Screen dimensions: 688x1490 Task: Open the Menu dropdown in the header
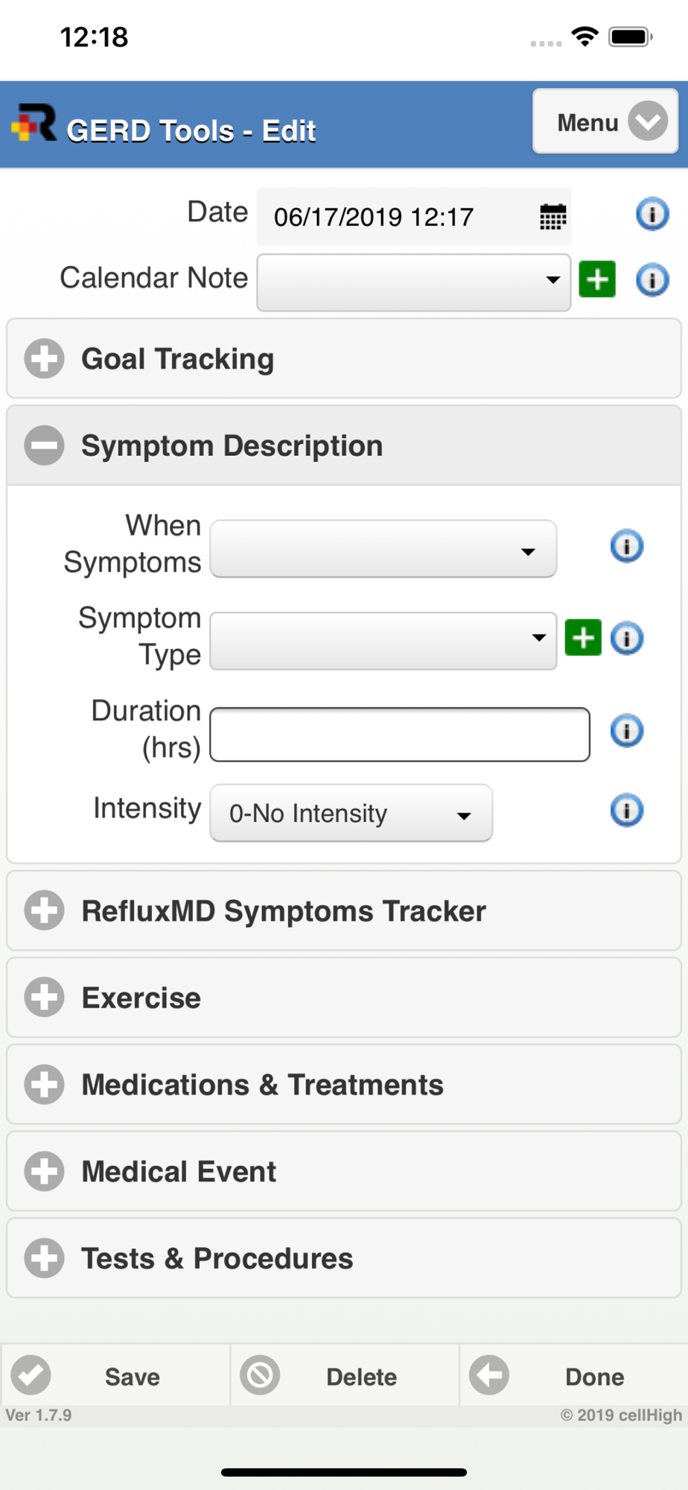point(605,121)
